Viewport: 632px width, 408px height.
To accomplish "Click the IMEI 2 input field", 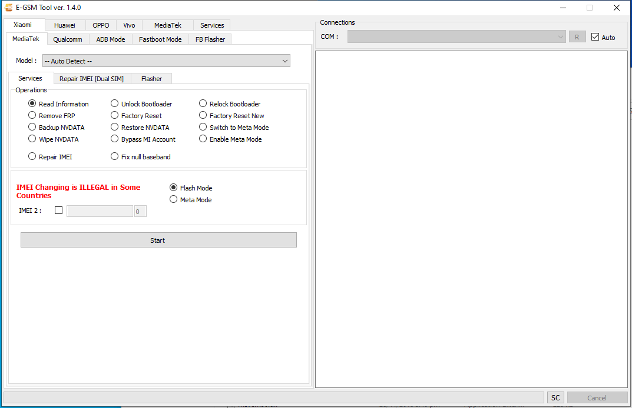I will pyautogui.click(x=99, y=210).
